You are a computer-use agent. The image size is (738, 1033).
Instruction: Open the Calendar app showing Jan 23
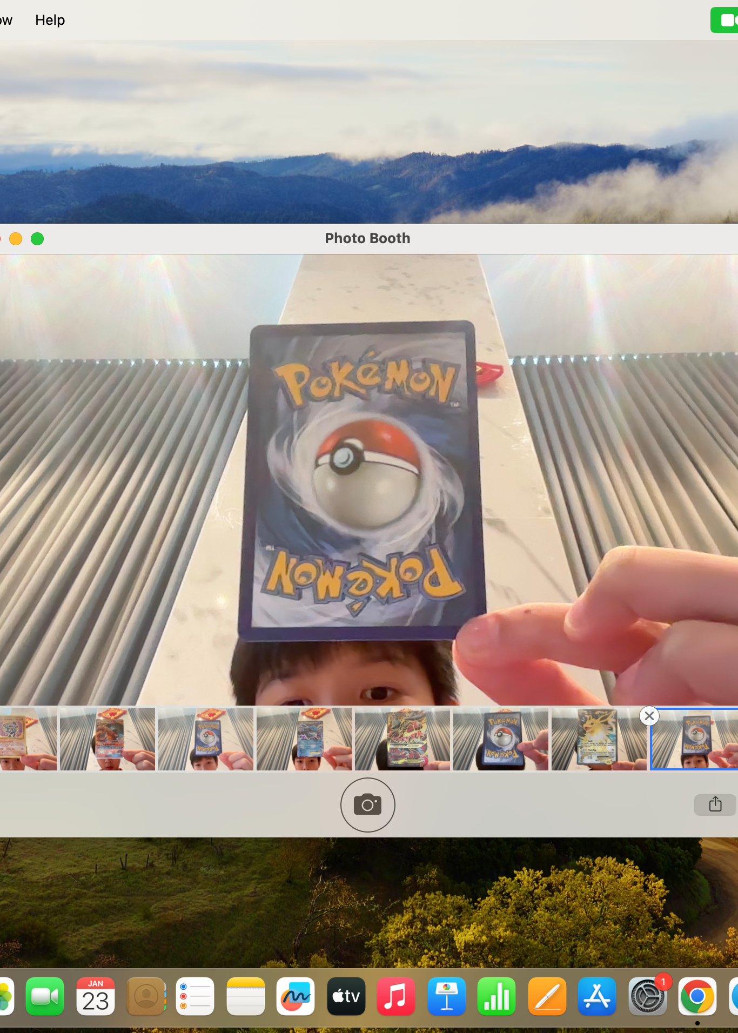tap(96, 997)
